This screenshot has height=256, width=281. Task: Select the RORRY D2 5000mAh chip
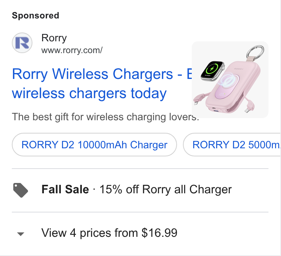pyautogui.click(x=232, y=145)
